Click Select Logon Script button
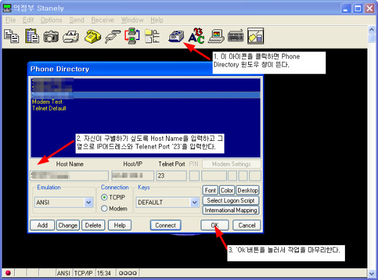 [231, 200]
